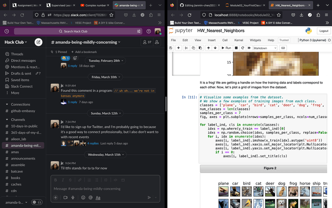The image size is (332, 208).
Task: Open the Markdown cell type dropdown
Action: click(x=265, y=48)
